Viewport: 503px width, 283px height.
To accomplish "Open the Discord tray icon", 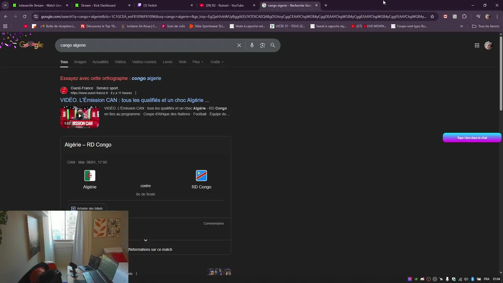I will [422, 279].
